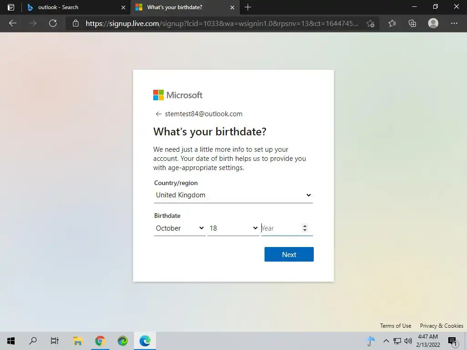This screenshot has width=467, height=350.
Task: Open File Explorer from the taskbar
Action: click(x=78, y=341)
